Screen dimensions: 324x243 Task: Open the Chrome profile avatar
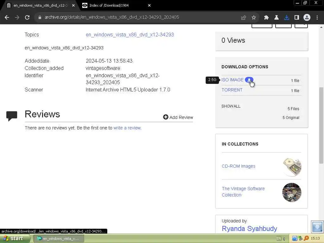(x=307, y=18)
